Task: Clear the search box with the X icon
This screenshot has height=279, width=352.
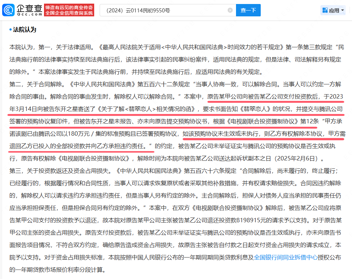Action: pos(230,11)
